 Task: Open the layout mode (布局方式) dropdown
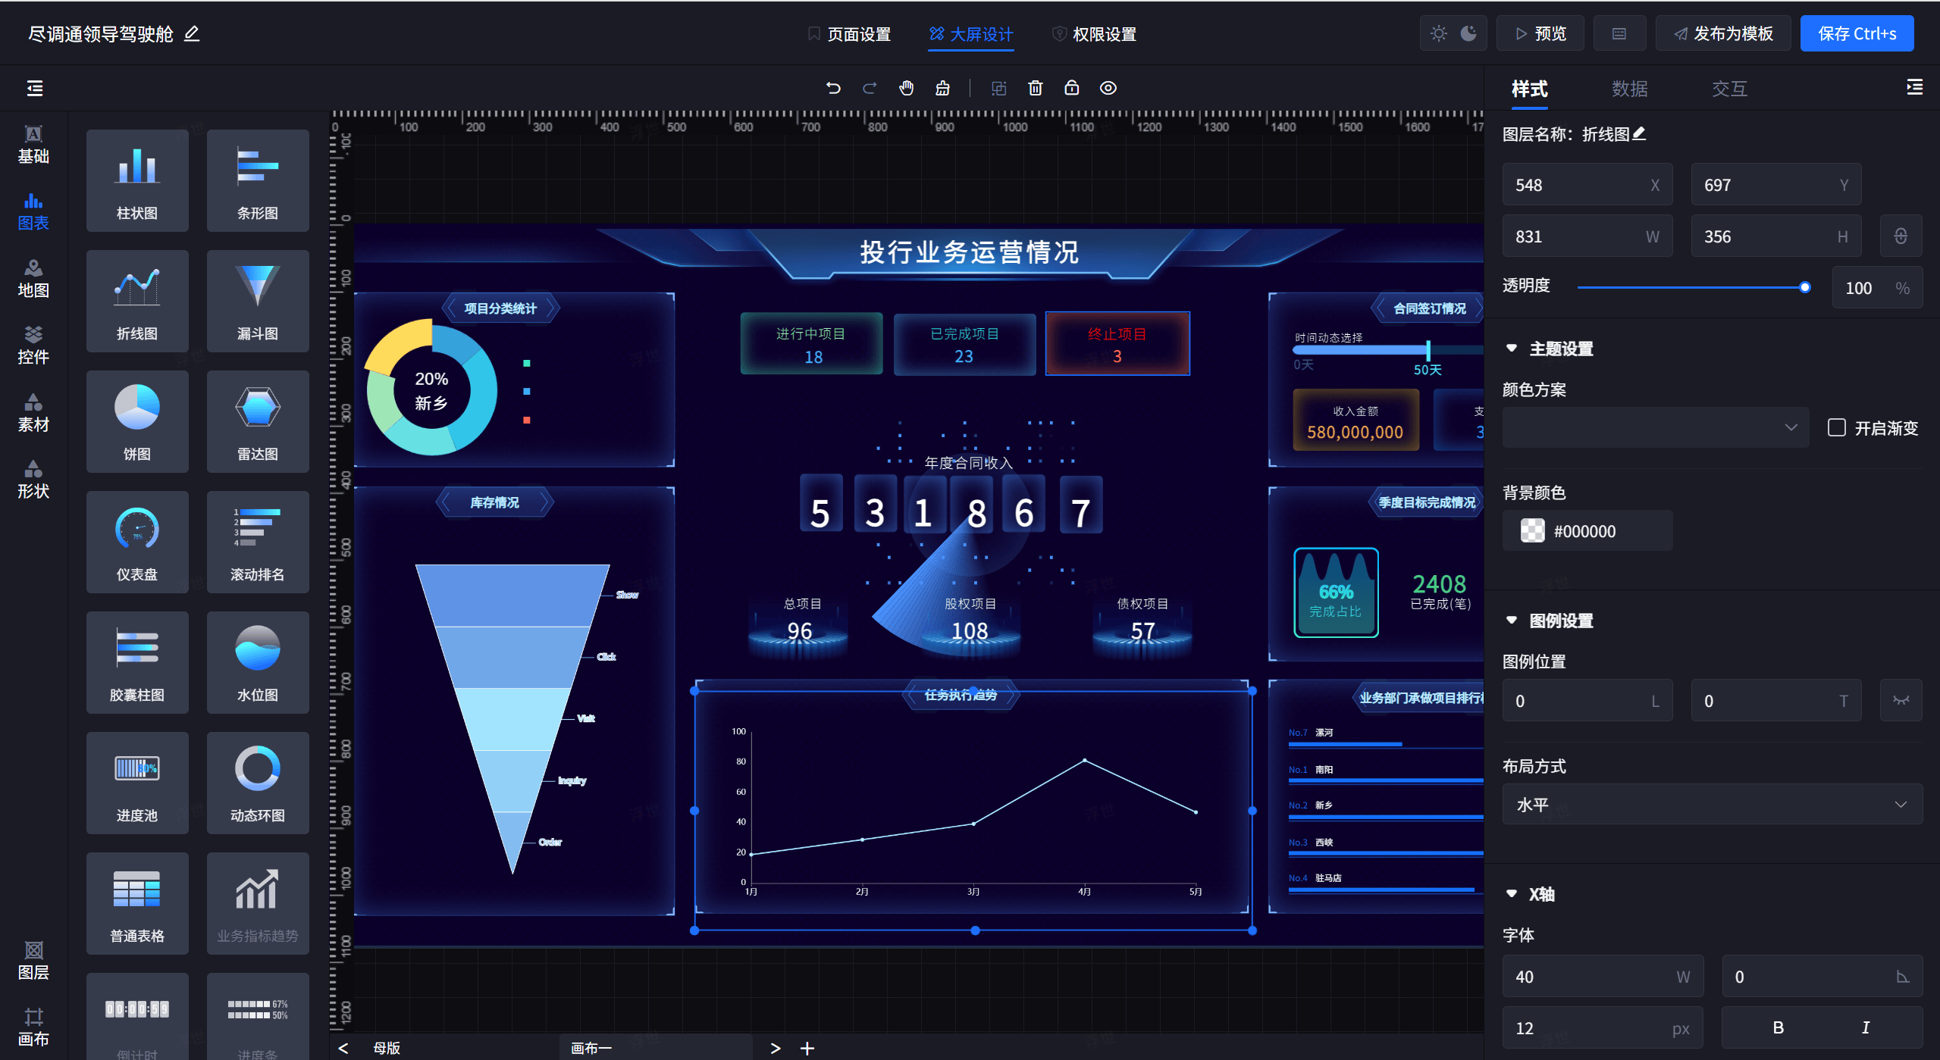[x=1711, y=804]
